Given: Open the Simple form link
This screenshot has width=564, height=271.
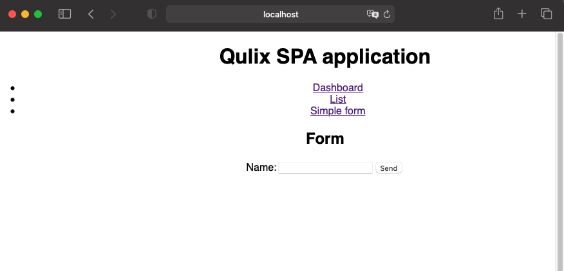Looking at the screenshot, I should pos(337,111).
